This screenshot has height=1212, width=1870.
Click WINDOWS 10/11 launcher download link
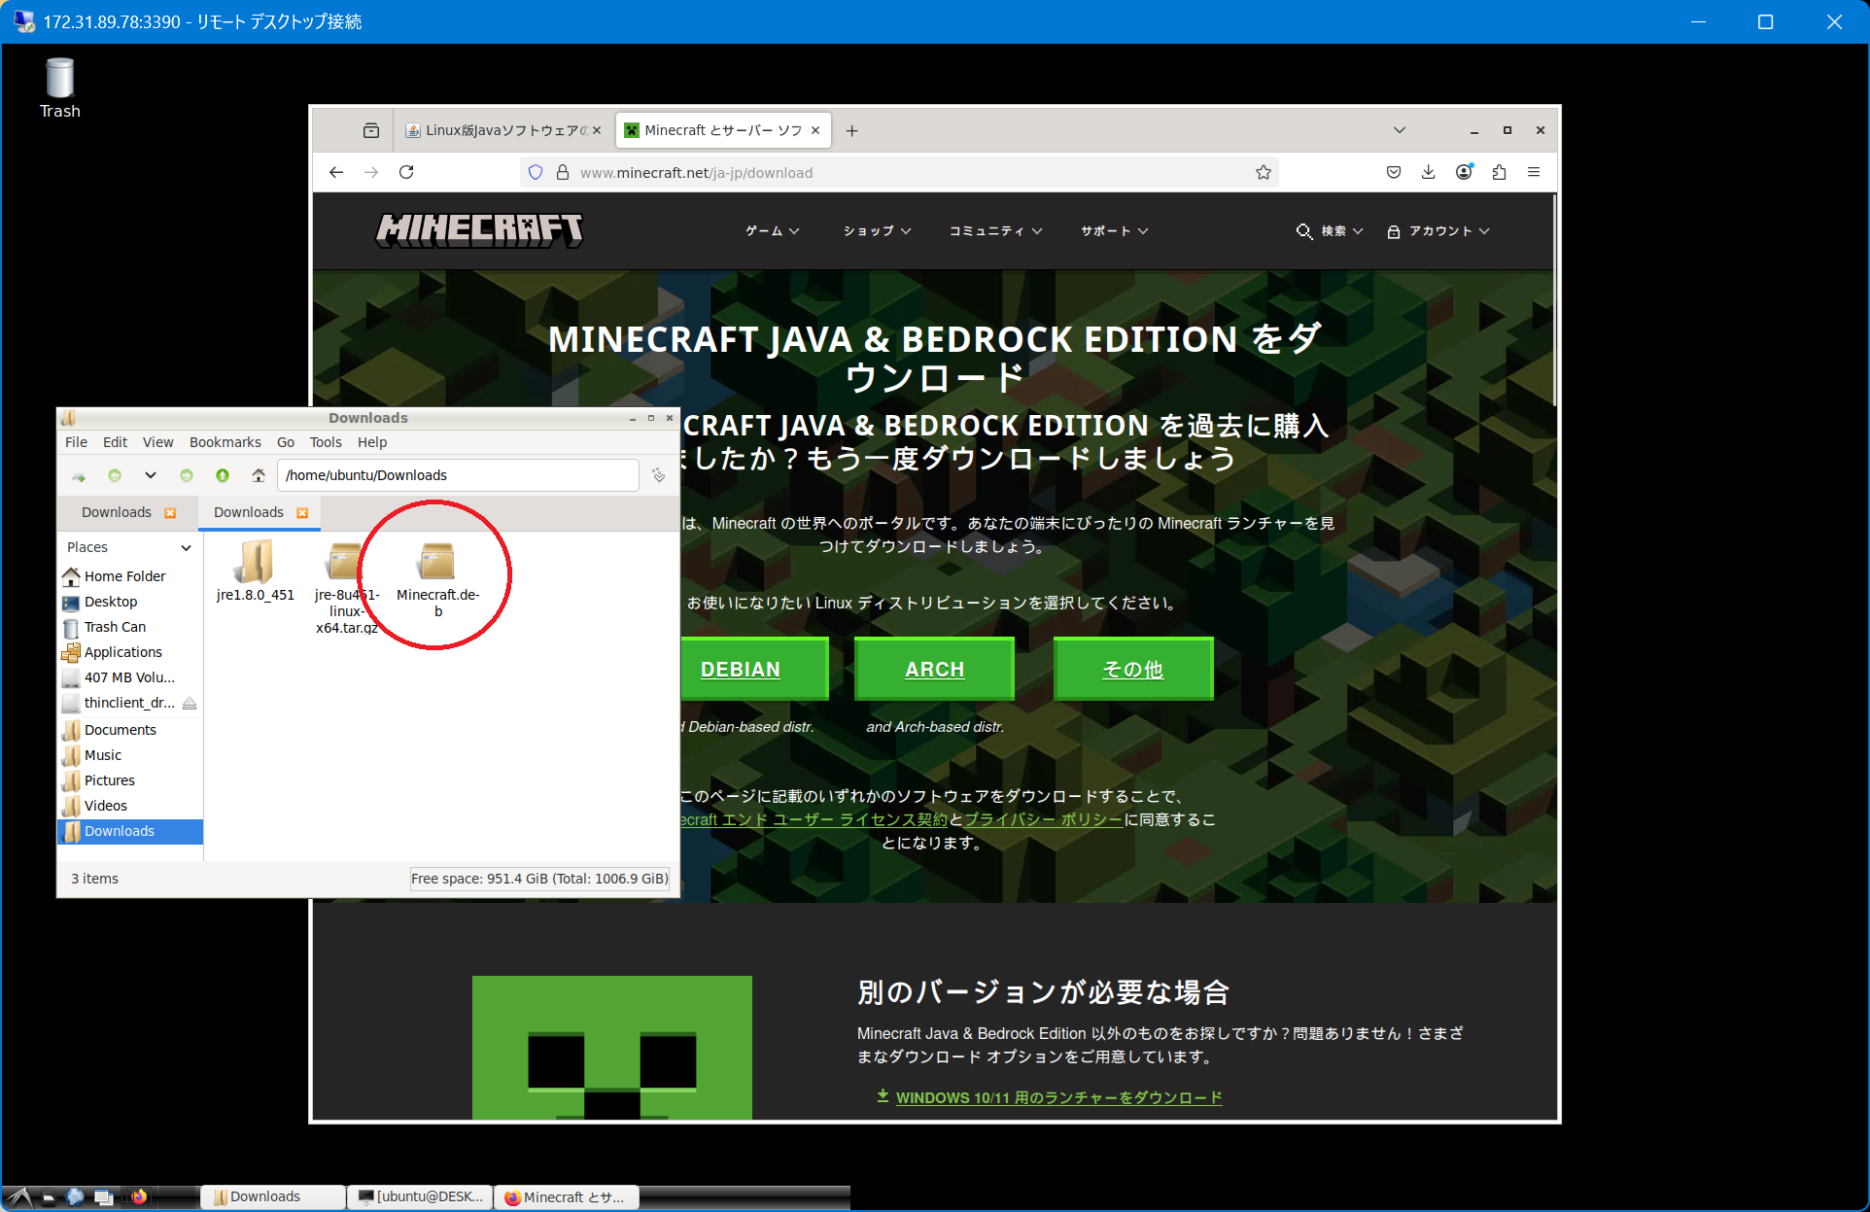tap(1058, 1097)
